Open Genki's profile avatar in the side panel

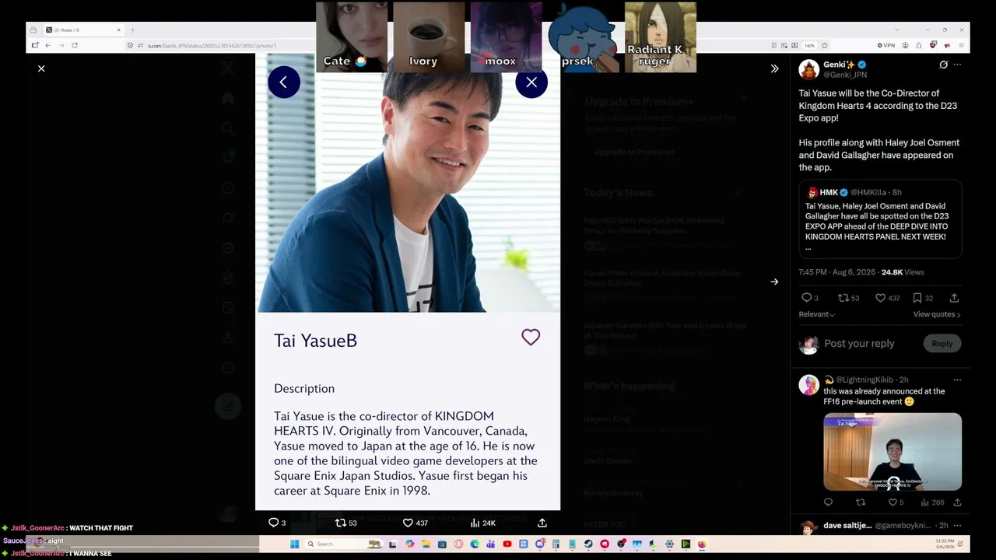pos(809,69)
